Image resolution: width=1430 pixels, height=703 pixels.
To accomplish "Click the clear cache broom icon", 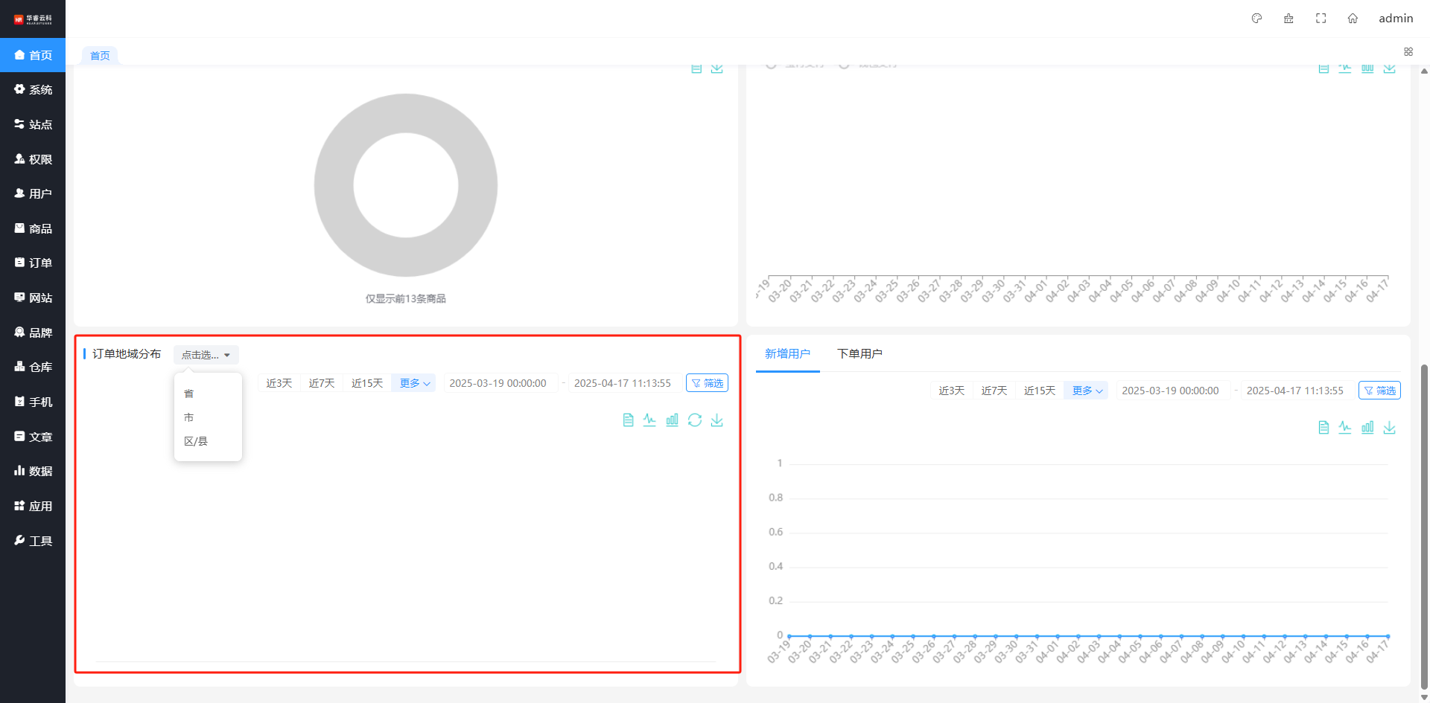I will point(1288,19).
